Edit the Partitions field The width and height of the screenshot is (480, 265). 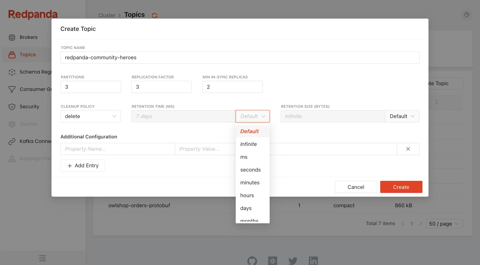[x=91, y=87]
